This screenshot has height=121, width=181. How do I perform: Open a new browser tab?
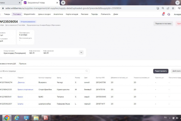(63, 3)
